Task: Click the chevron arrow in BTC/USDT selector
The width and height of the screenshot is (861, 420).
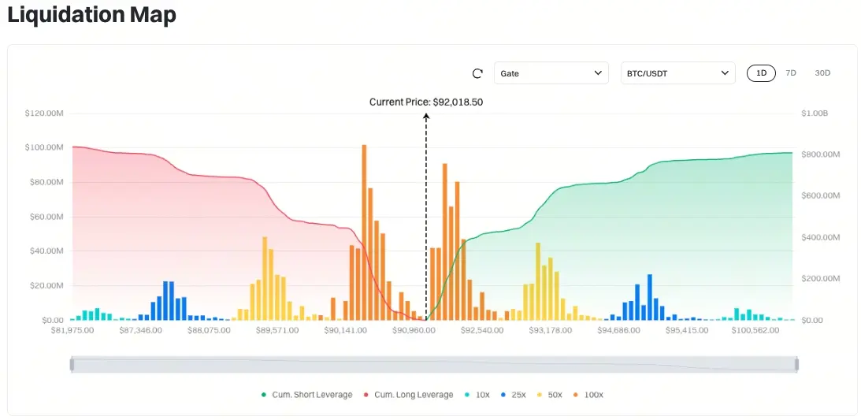Action: (724, 73)
